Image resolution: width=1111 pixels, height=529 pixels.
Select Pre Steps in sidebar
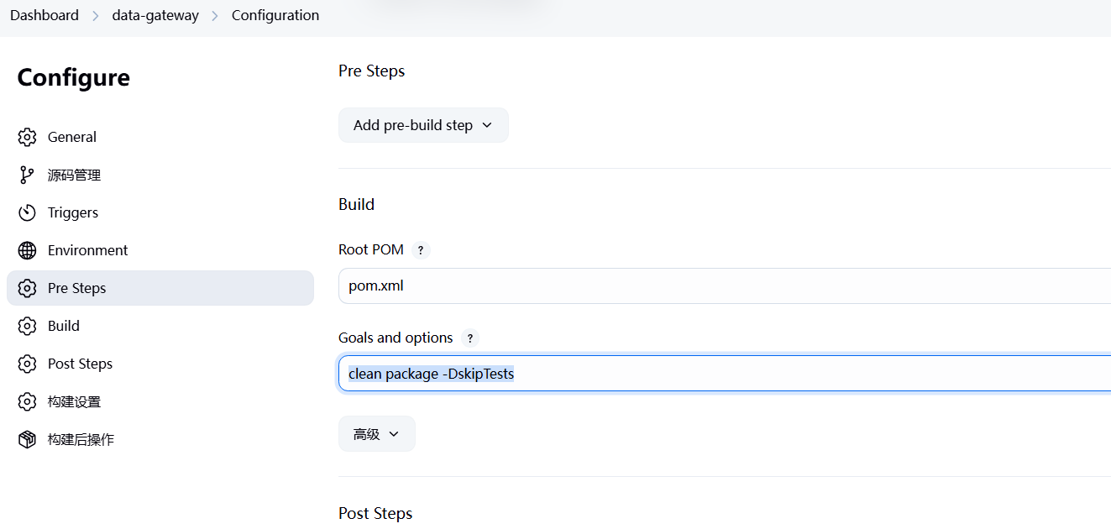[160, 288]
